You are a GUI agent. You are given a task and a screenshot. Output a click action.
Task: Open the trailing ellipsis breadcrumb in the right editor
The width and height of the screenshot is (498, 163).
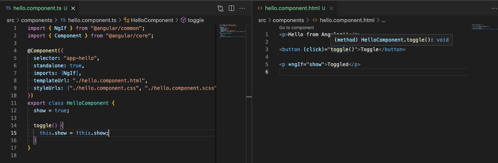click(383, 20)
